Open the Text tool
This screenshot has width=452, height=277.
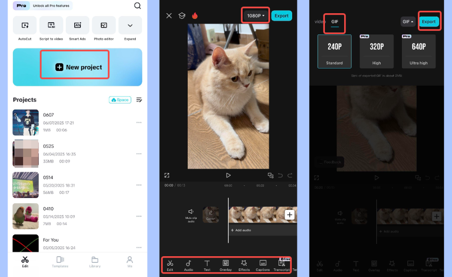tap(207, 265)
